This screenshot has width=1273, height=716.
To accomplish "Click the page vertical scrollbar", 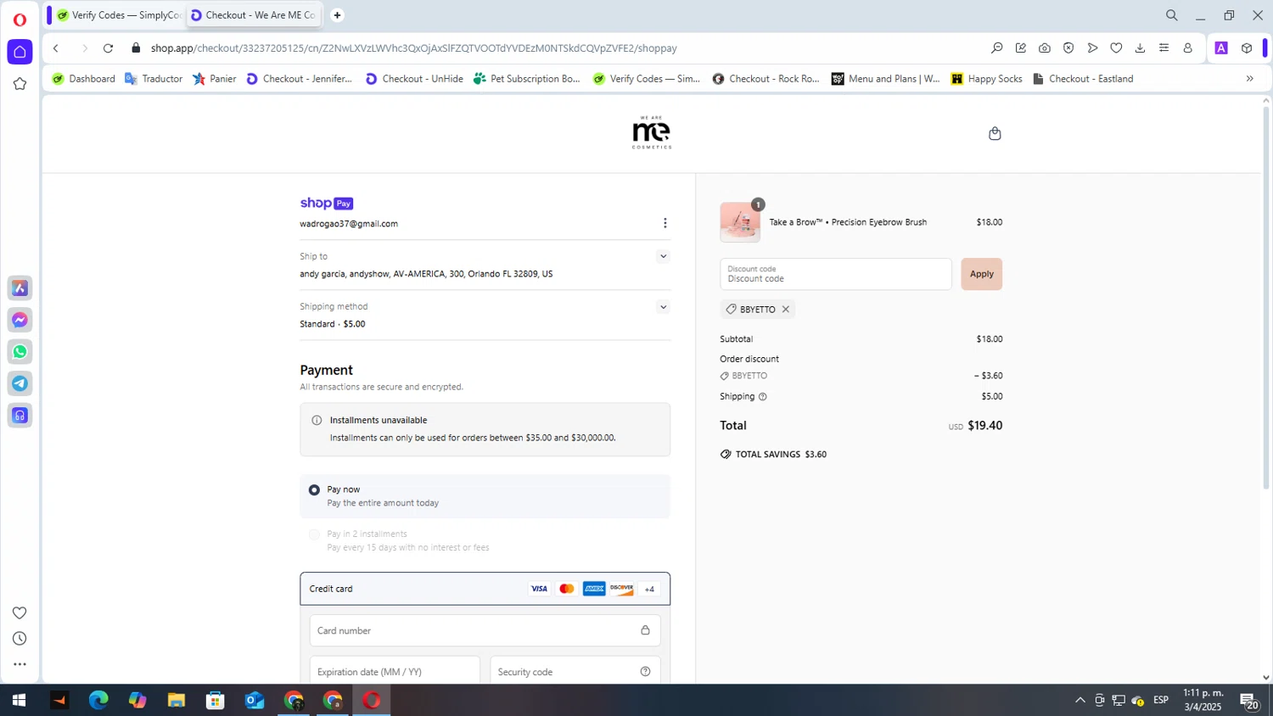I will point(1265,297).
